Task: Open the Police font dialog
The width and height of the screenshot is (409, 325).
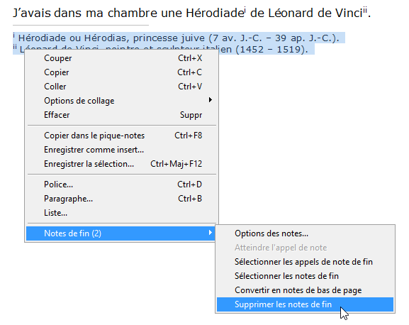Action: point(122,184)
